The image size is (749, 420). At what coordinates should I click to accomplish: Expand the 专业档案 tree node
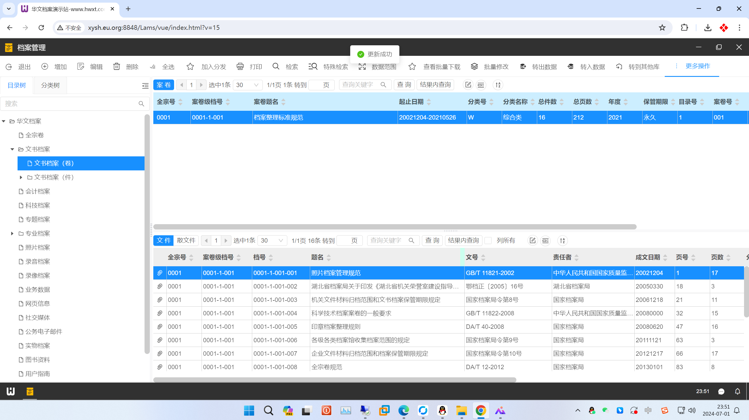(x=12, y=234)
